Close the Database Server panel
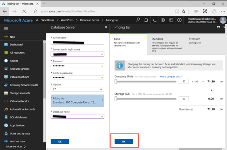 point(106,27)
